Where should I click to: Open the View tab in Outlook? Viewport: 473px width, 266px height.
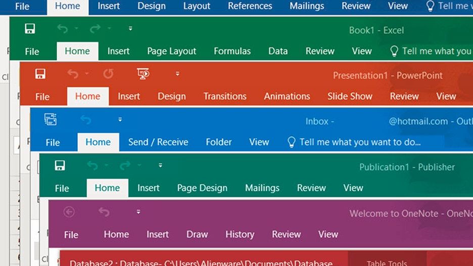(259, 142)
